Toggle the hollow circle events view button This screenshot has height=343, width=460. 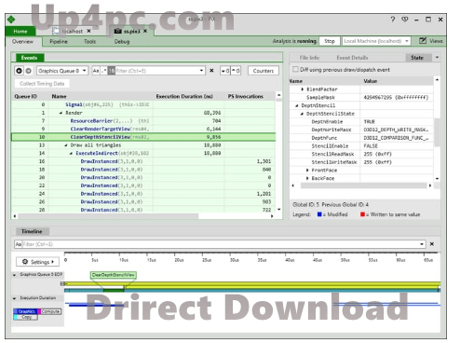(x=28, y=71)
